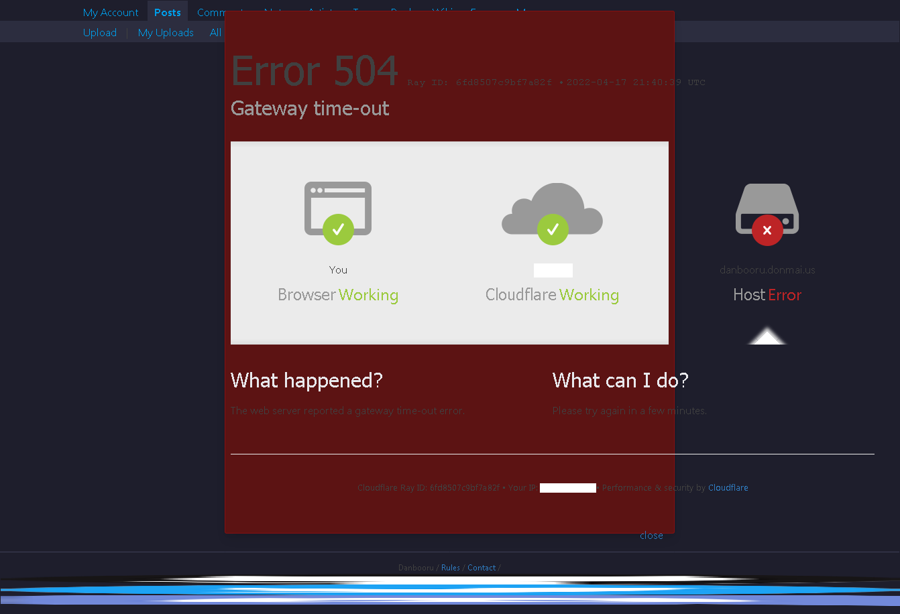
Task: Click the Browser Working status text
Action: 338,295
